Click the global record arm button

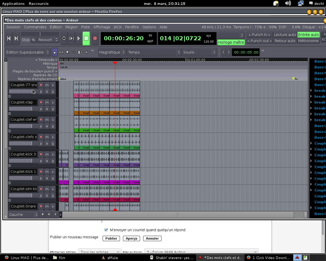pyautogui.click(x=95, y=38)
